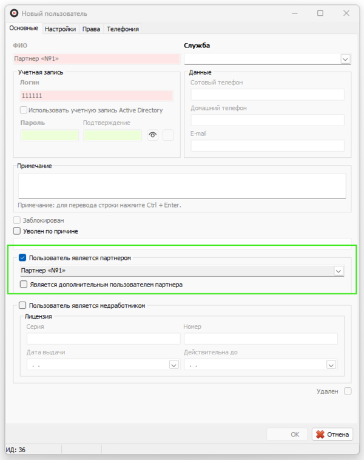Click the small blank button beside the eye icon
This screenshot has height=460, width=364.
pos(168,135)
